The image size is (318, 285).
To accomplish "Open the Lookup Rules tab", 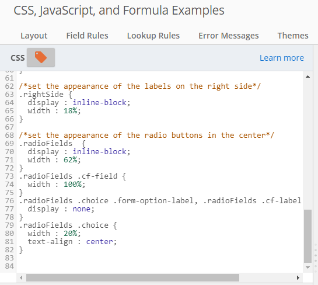I will pyautogui.click(x=153, y=36).
